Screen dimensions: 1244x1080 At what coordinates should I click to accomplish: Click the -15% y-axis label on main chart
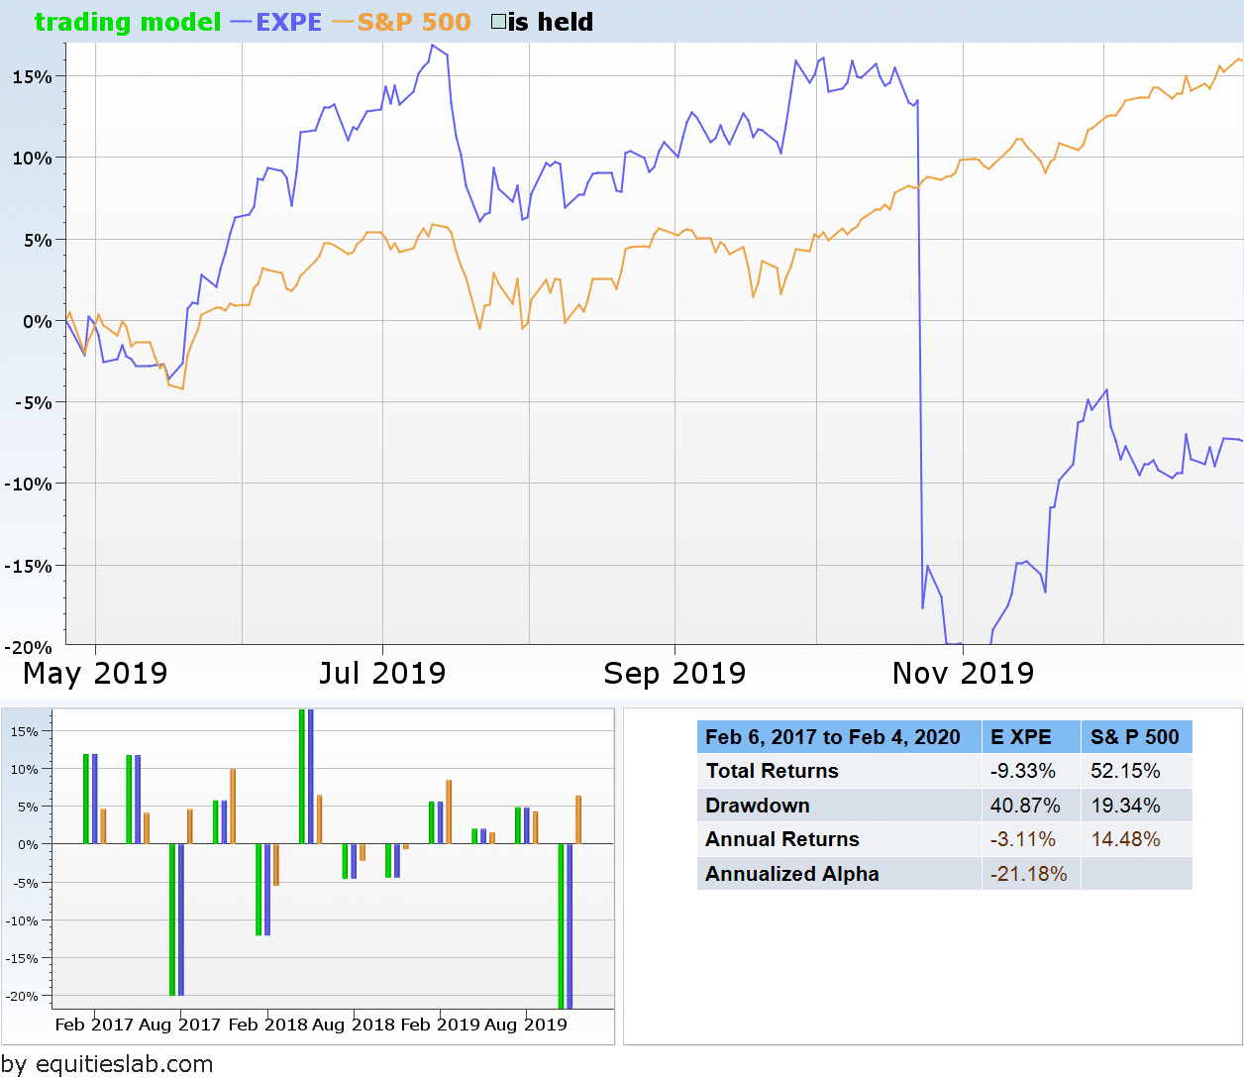(29, 567)
